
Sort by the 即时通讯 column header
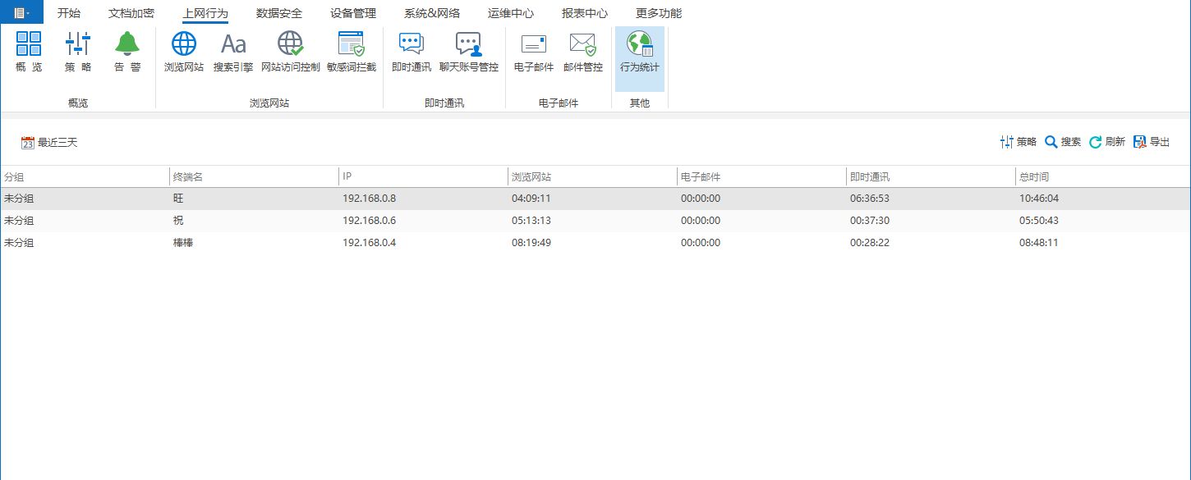tap(931, 176)
